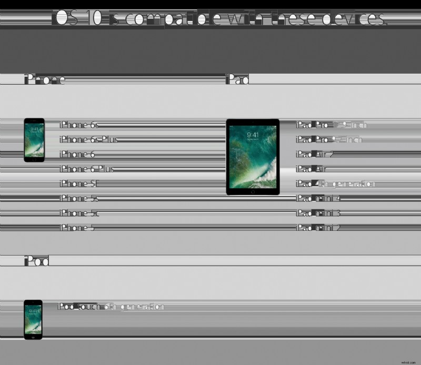The image size is (421, 365).
Task: Click the iPhone section heading
Action: [45, 80]
